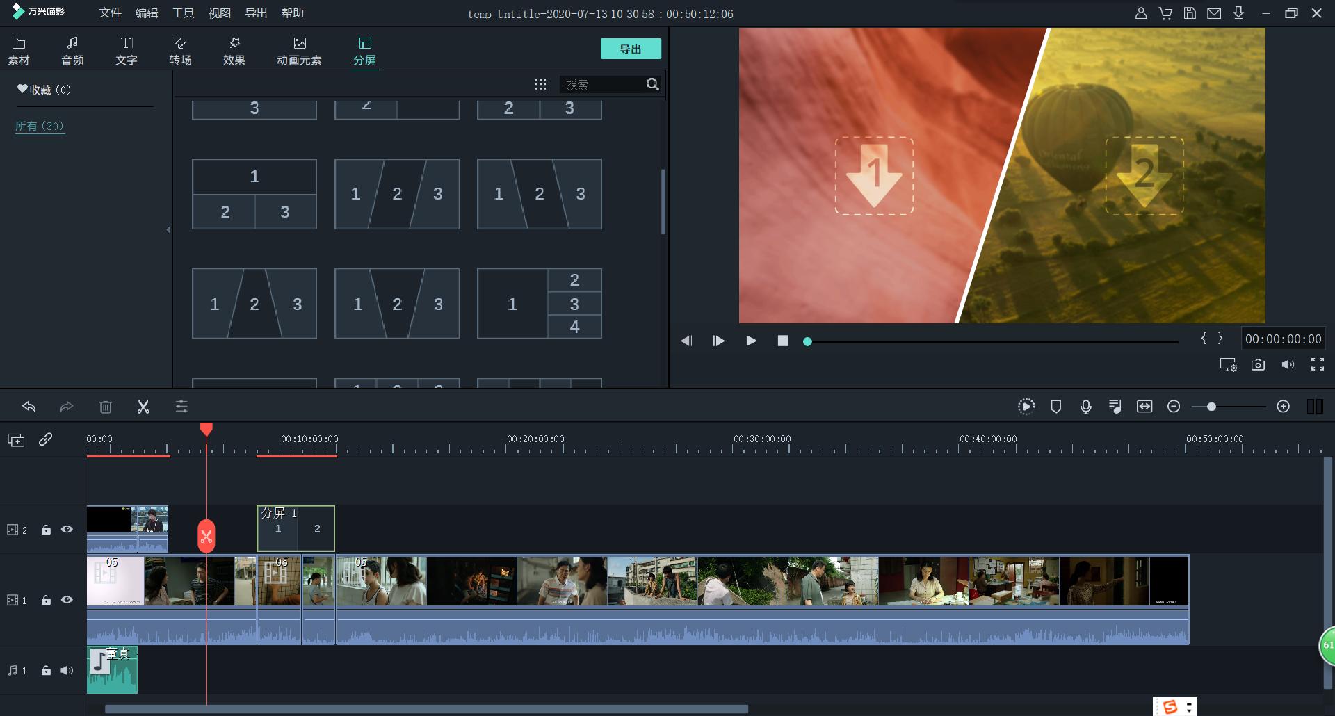Click the preview timecode field
1335x716 pixels.
[1283, 339]
